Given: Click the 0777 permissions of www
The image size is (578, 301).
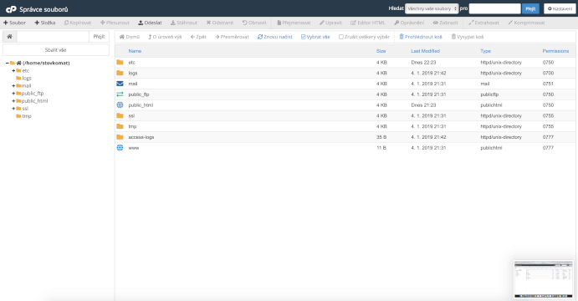Looking at the screenshot, I should pyautogui.click(x=548, y=148).
